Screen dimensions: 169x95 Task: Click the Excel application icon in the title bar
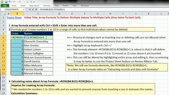2,2
